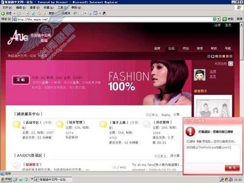Open the 收藏 (Favorites) menu
This screenshot has width=244, height=183.
(48, 7)
